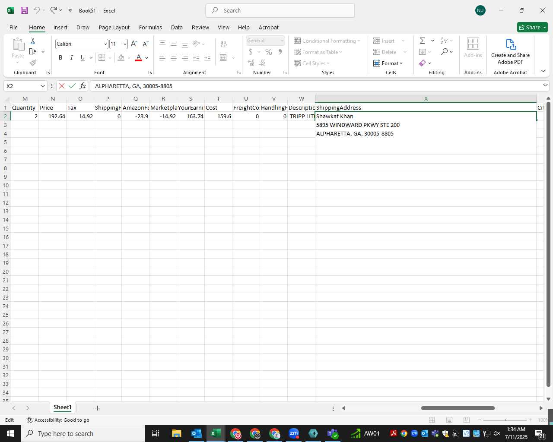Screen dimensions: 553x442
Task: Click the Merge & Center icon
Action: pos(223,57)
